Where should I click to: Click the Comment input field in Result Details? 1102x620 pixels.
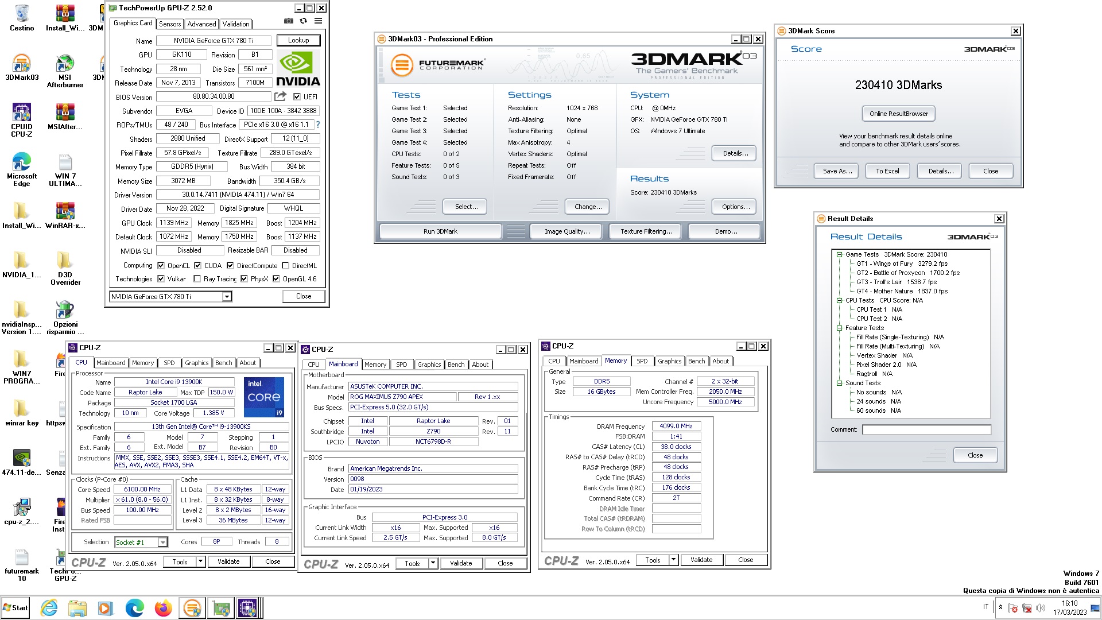pyautogui.click(x=926, y=429)
